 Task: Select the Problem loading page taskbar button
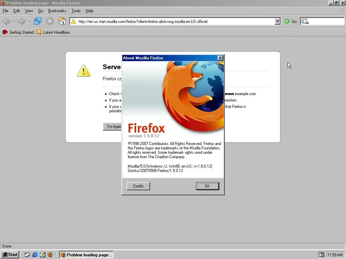[x=86, y=255]
